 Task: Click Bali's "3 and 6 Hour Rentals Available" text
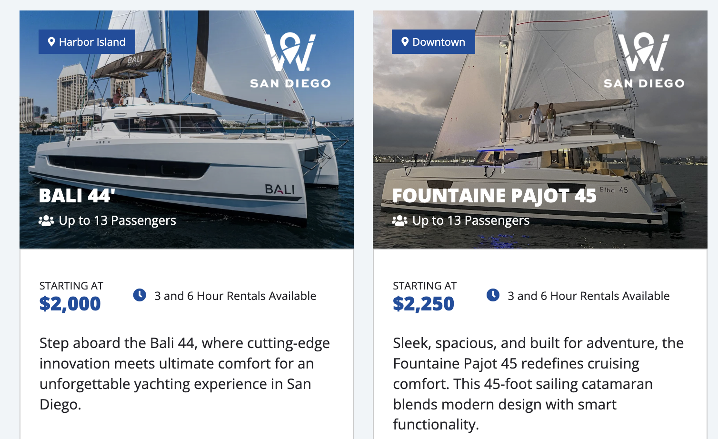tap(235, 296)
